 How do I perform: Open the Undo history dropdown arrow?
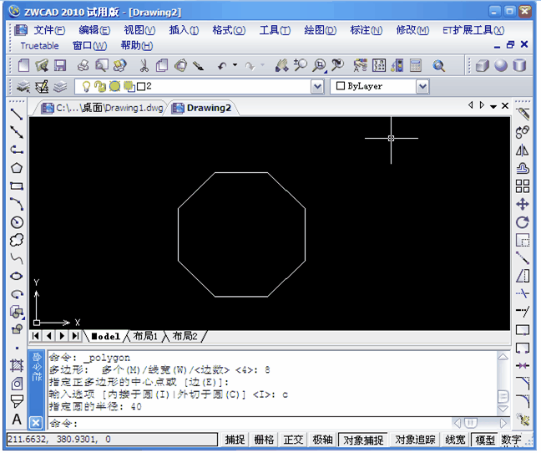click(235, 64)
